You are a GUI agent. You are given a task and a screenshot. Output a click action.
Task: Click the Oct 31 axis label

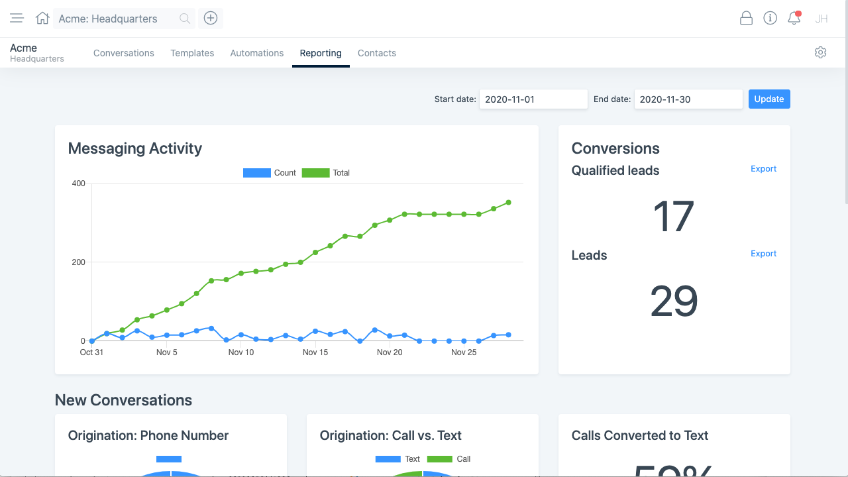91,352
